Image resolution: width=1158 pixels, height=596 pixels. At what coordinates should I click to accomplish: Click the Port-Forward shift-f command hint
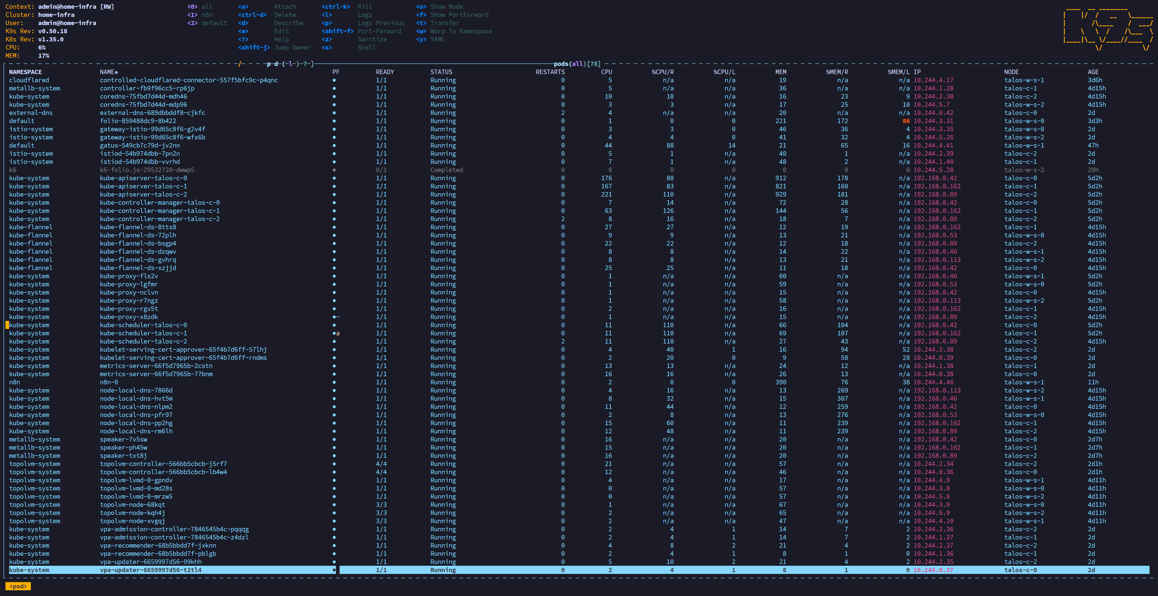coord(380,31)
